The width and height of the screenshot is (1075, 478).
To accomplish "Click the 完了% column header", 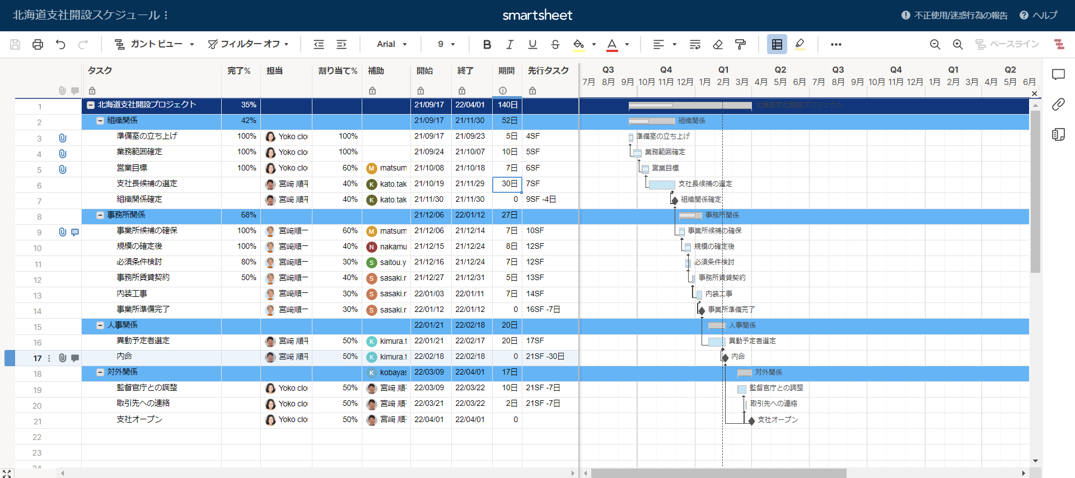I will click(x=239, y=70).
